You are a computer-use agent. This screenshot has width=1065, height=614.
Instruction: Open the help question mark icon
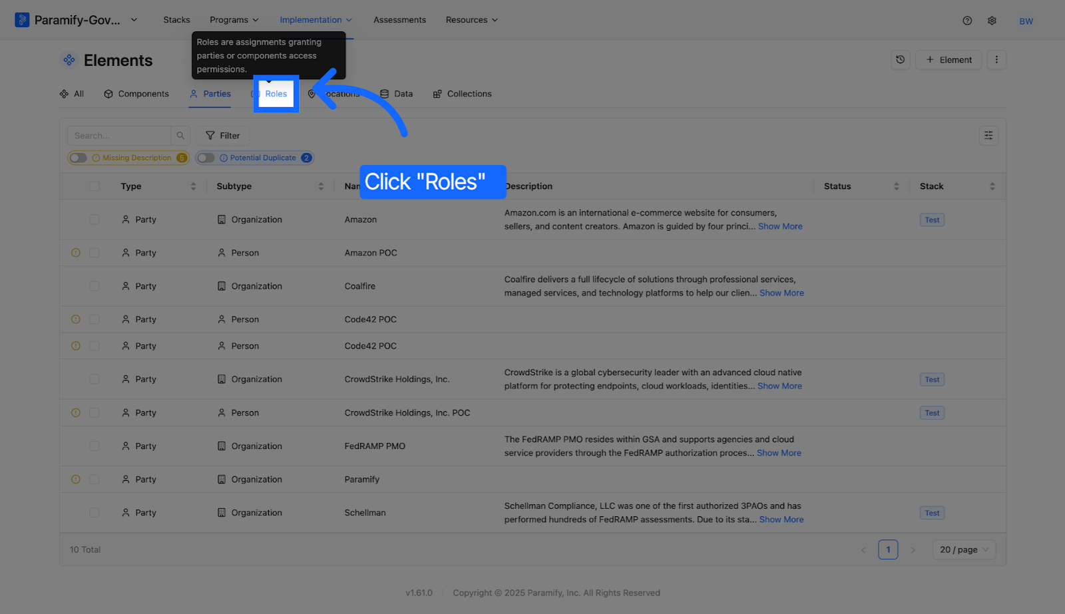(x=967, y=21)
